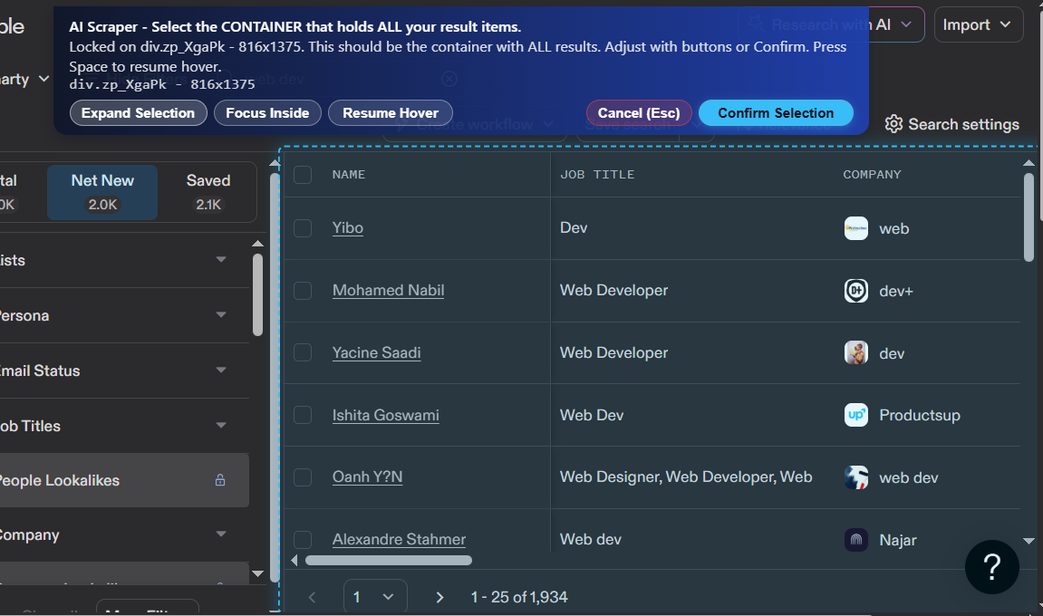Screen dimensions: 1043x616
Task: Open the Research with AI dropdown
Action: click(831, 25)
